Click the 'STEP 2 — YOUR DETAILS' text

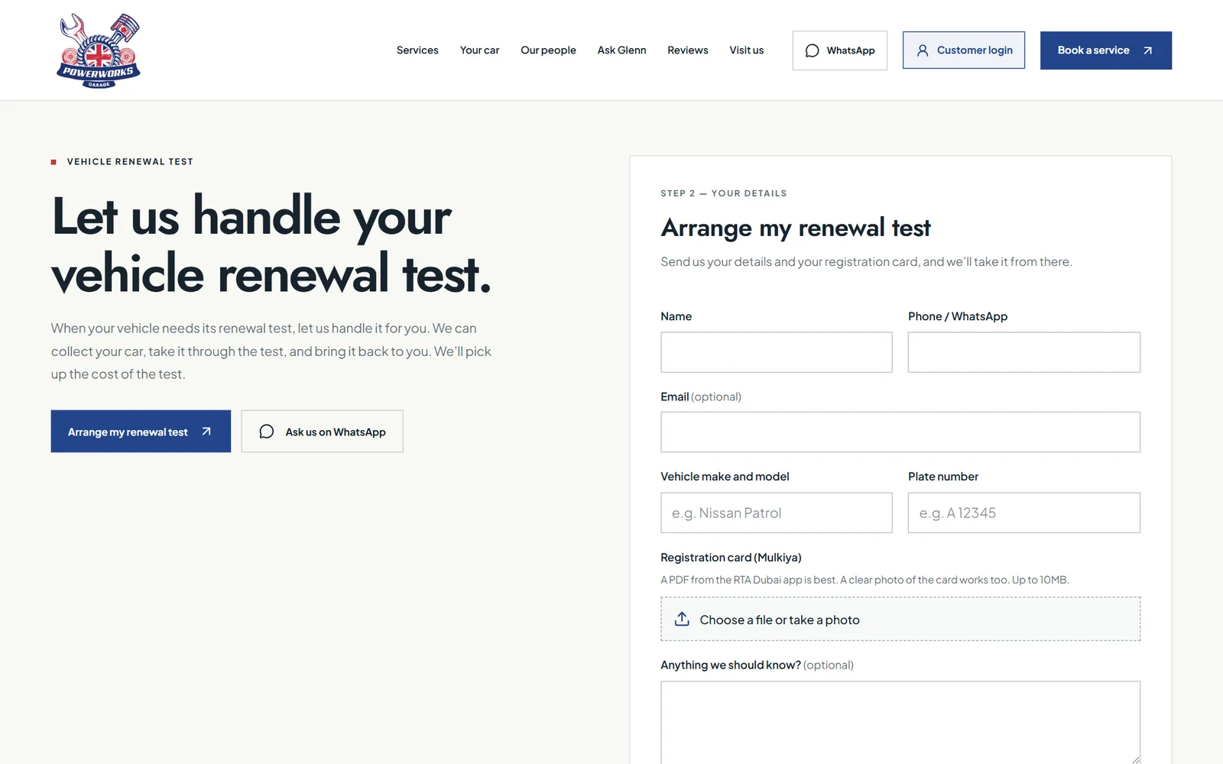(724, 193)
